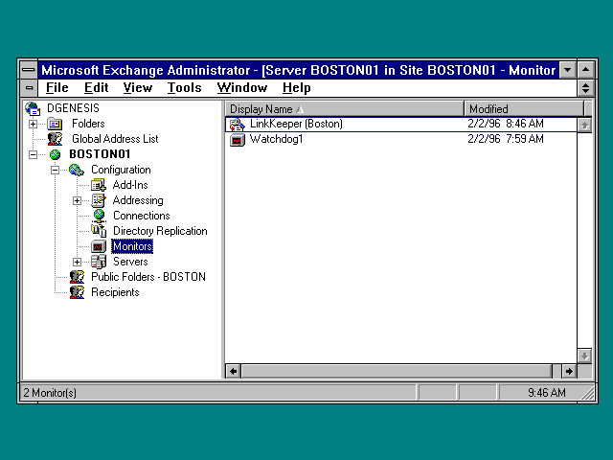Click the Watchdog1 monitor icon
This screenshot has height=460, width=613.
[x=237, y=140]
